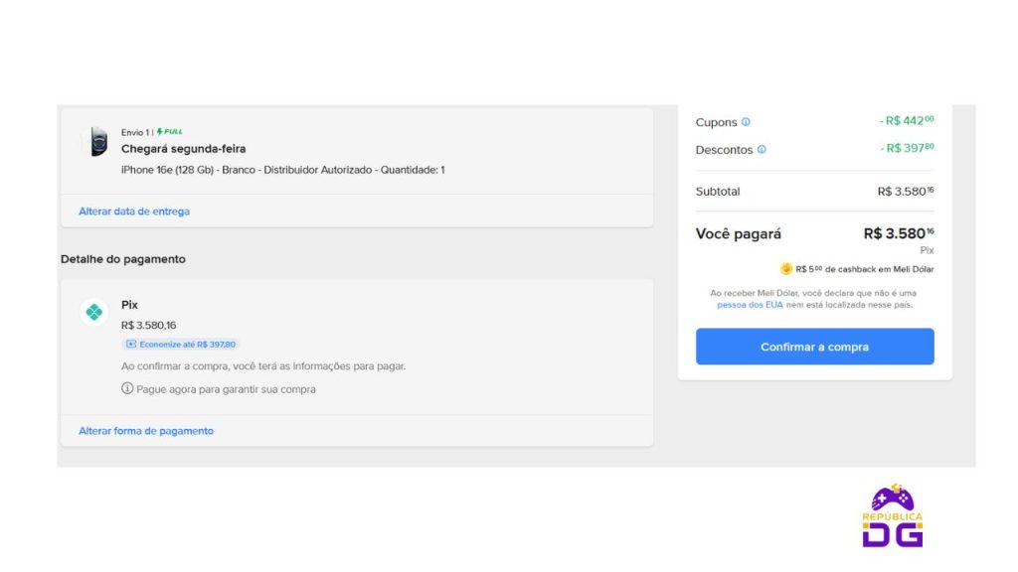Click the 'Pague agora para garantir sua compra' note
Image resolution: width=1018 pixels, height=572 pixels.
point(226,389)
